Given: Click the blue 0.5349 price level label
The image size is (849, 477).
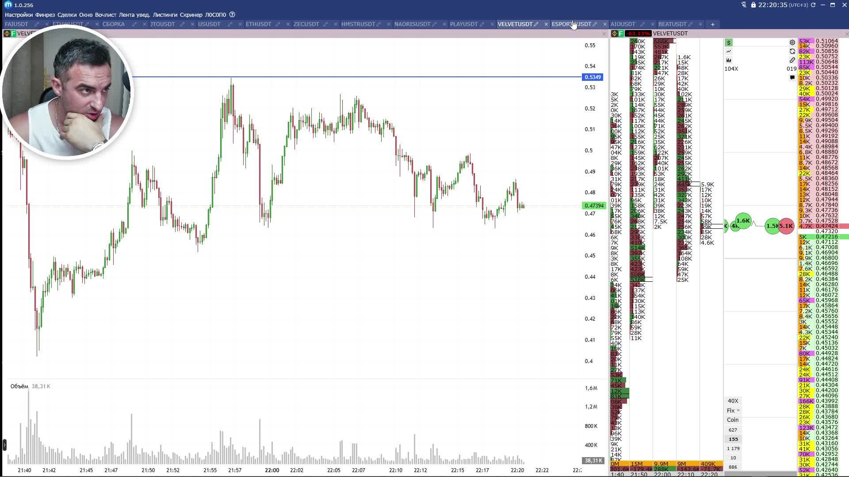Looking at the screenshot, I should coord(593,77).
